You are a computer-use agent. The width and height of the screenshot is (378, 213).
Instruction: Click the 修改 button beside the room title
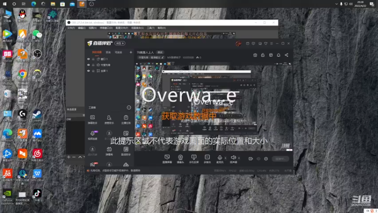pos(160,53)
